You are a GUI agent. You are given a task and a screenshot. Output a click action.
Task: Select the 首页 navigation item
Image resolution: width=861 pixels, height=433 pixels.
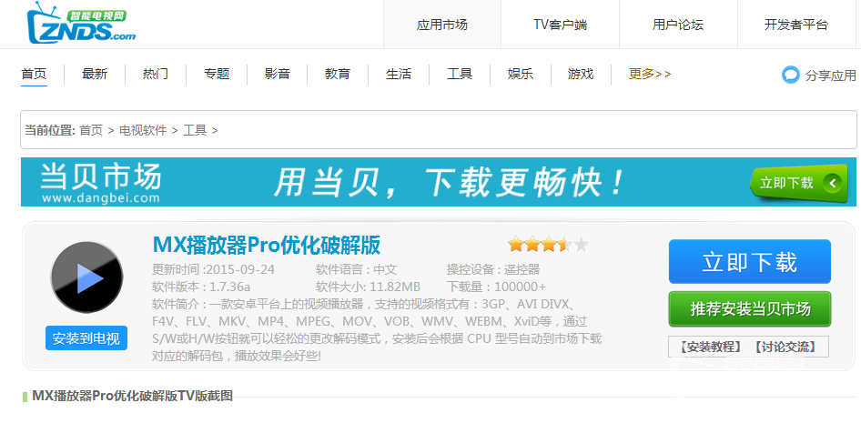coord(34,74)
